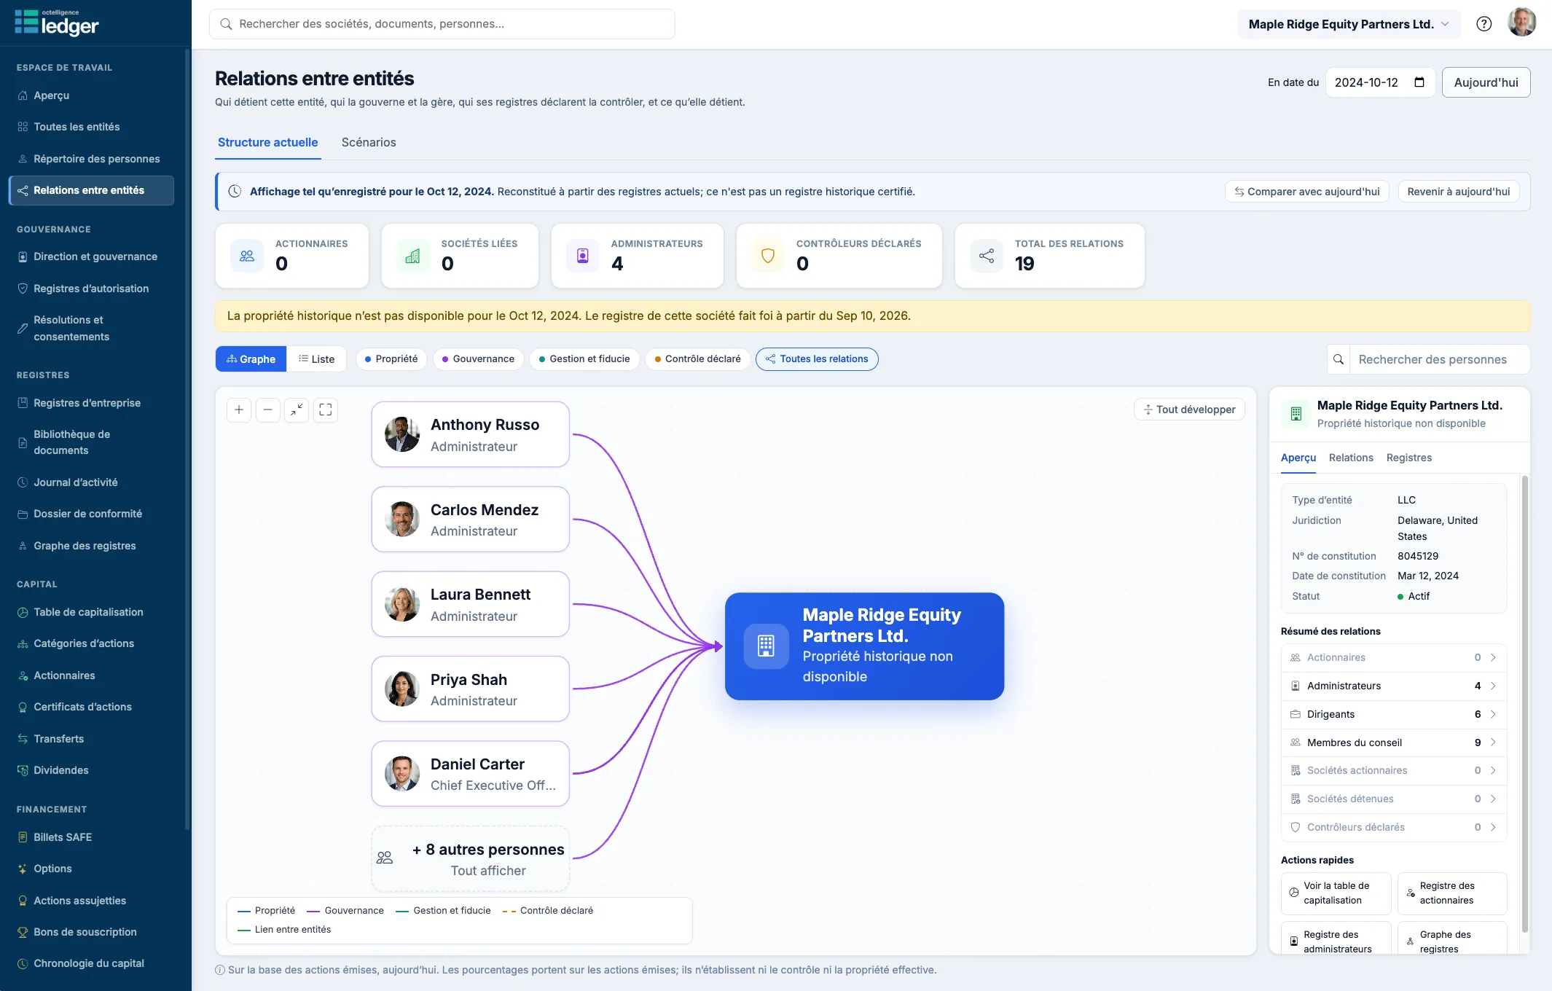The width and height of the screenshot is (1552, 991).
Task: Switch to the Scénarios tab
Action: pyautogui.click(x=369, y=142)
